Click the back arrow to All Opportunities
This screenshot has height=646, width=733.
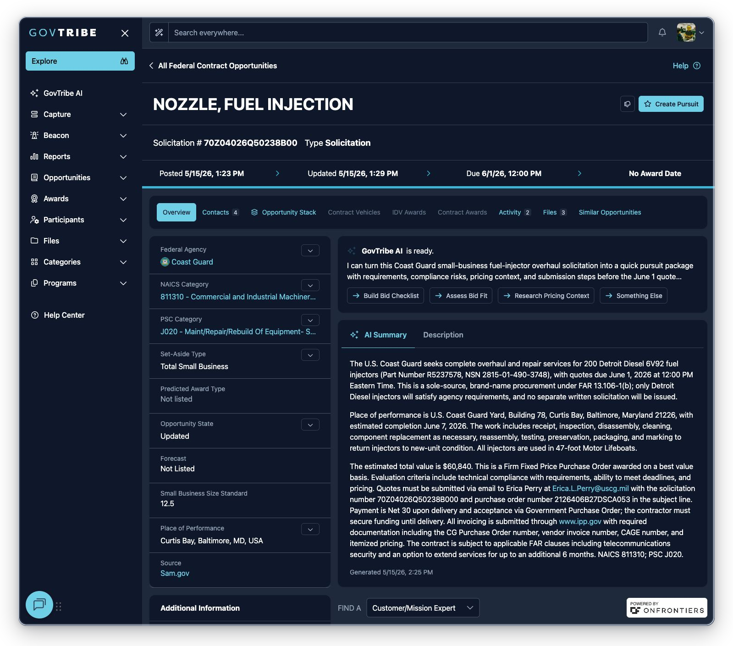[x=151, y=66]
